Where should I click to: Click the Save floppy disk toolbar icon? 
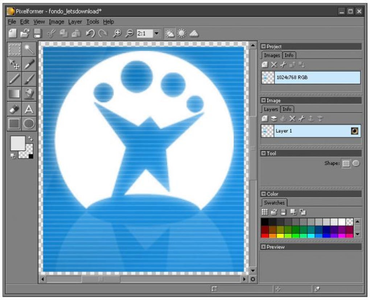(x=37, y=33)
